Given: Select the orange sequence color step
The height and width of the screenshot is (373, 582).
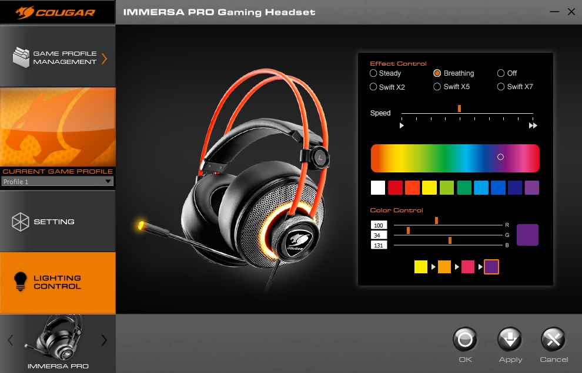Looking at the screenshot, I should (x=444, y=267).
